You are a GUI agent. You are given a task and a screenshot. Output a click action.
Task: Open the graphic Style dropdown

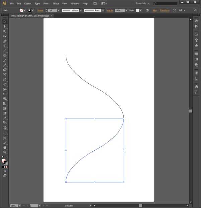pos(141,10)
